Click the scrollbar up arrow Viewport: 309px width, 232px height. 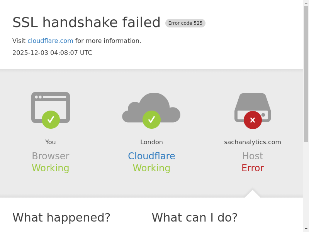tap(306, 3)
